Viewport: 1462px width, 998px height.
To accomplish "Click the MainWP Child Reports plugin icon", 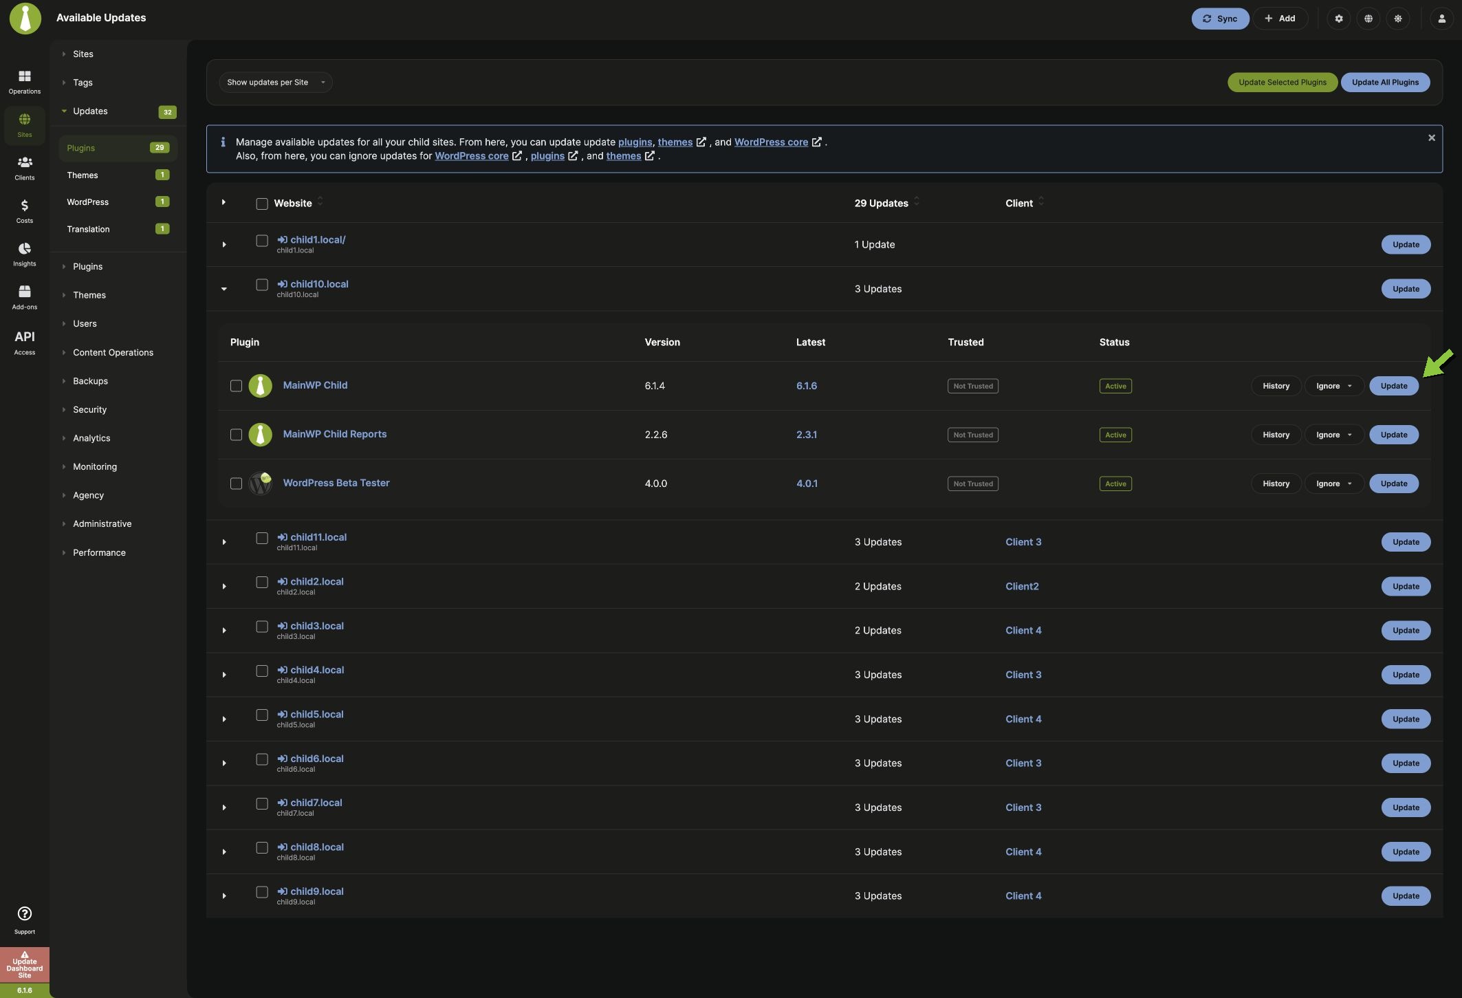I will (261, 435).
